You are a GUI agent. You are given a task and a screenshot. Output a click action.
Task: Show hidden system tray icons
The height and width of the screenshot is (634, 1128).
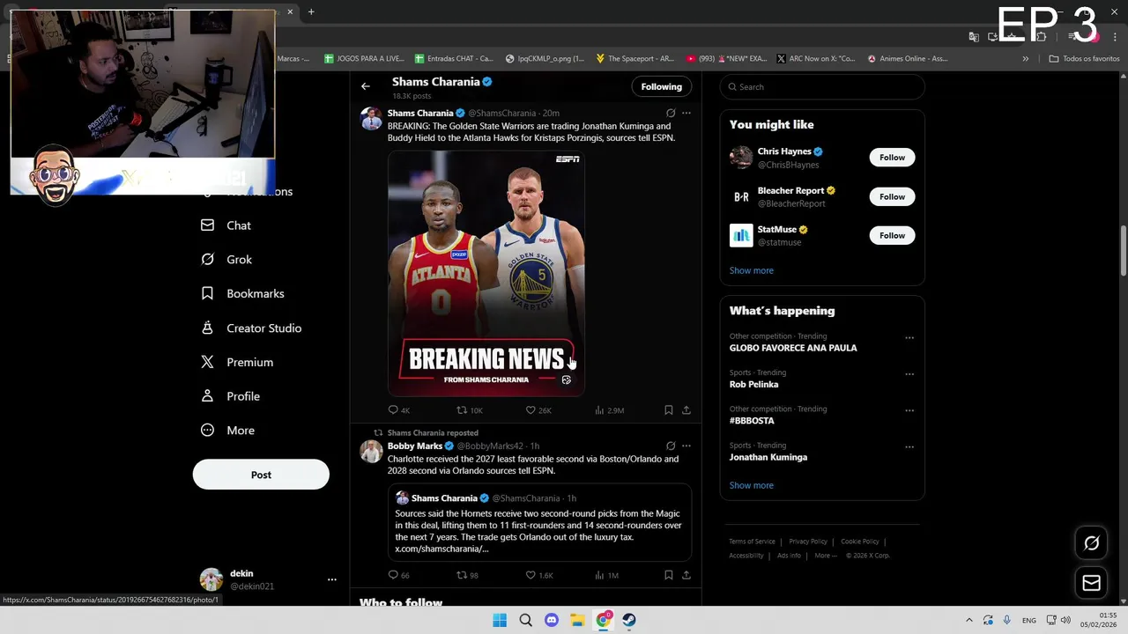[969, 620]
